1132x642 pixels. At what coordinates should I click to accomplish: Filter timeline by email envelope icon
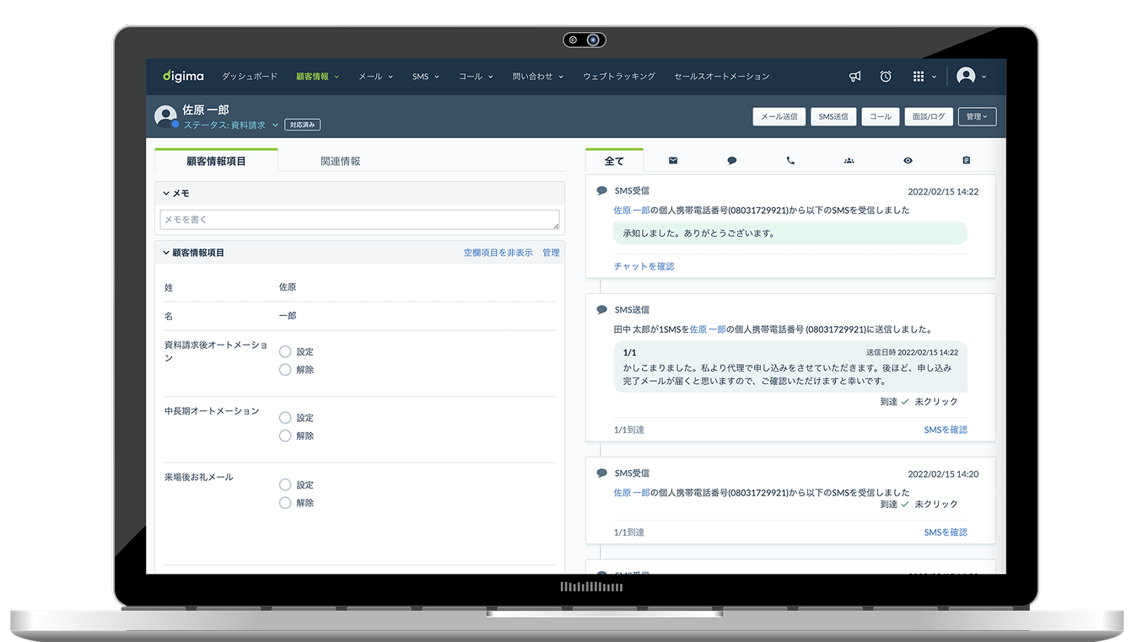pos(673,161)
